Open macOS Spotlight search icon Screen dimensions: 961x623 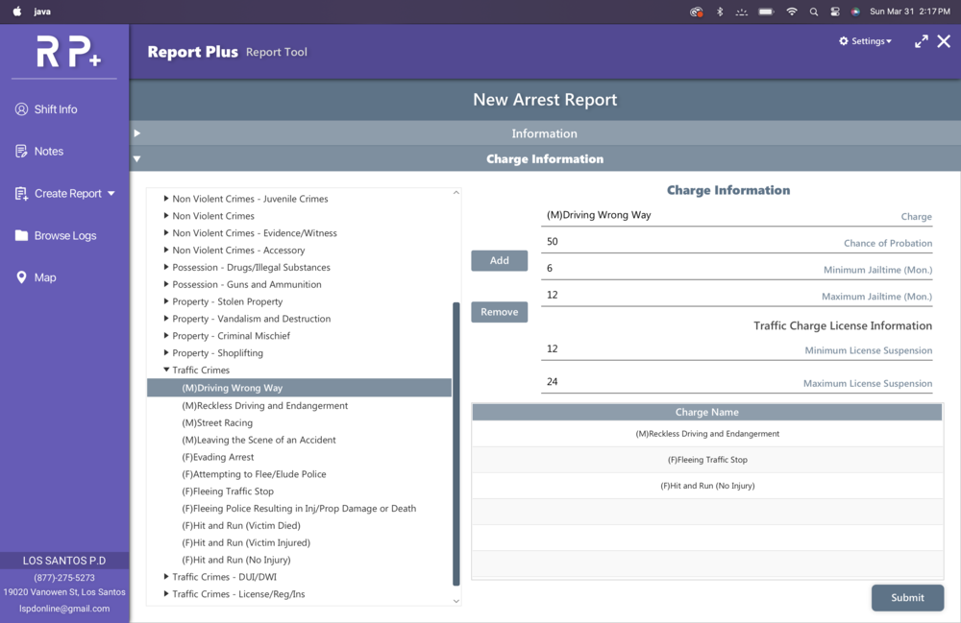click(x=814, y=12)
